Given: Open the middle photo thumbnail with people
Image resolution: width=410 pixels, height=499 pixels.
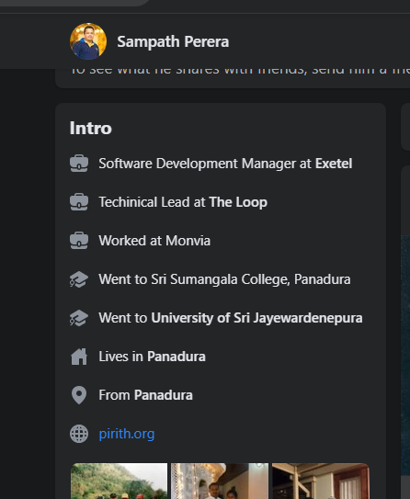Looking at the screenshot, I should click(220, 481).
